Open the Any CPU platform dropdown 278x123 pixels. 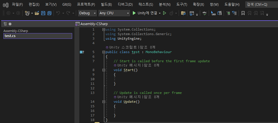(x=114, y=13)
